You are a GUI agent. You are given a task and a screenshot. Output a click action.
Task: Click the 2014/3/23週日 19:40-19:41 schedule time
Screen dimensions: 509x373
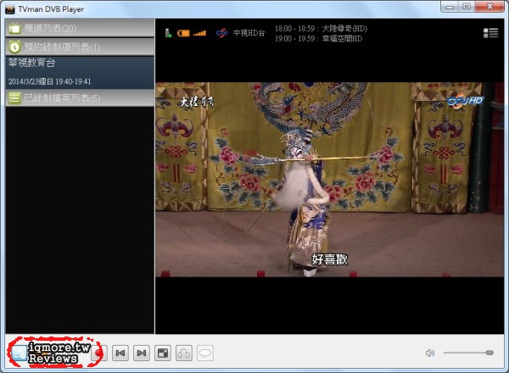coord(50,81)
